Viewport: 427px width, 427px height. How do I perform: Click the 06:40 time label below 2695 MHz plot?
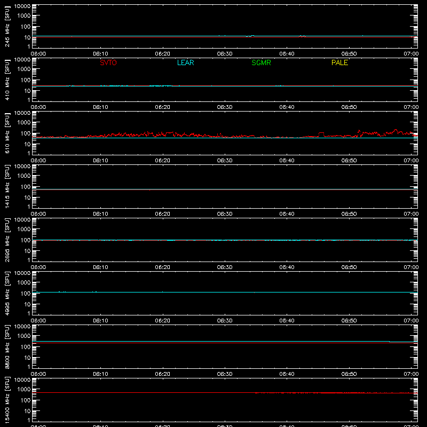[x=287, y=267]
